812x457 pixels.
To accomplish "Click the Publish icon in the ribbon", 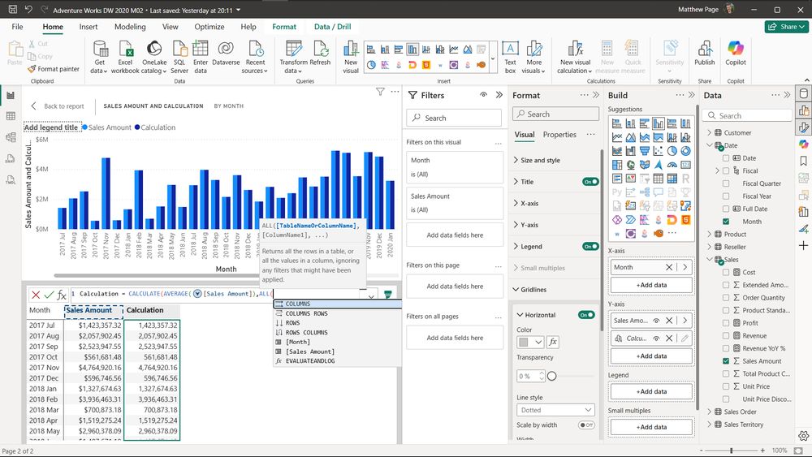I will click(705, 50).
